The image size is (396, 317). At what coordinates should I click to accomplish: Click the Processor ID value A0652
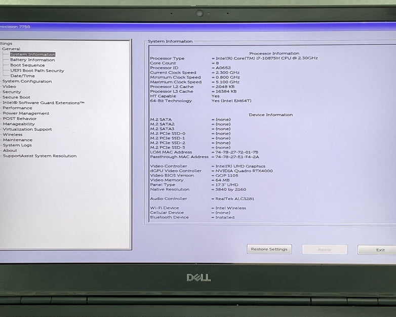pos(223,68)
